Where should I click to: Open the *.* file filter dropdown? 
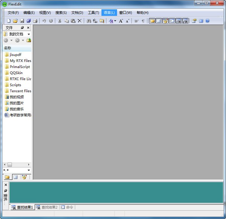tap(29, 170)
